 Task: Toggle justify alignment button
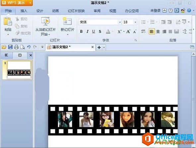tap(170, 32)
